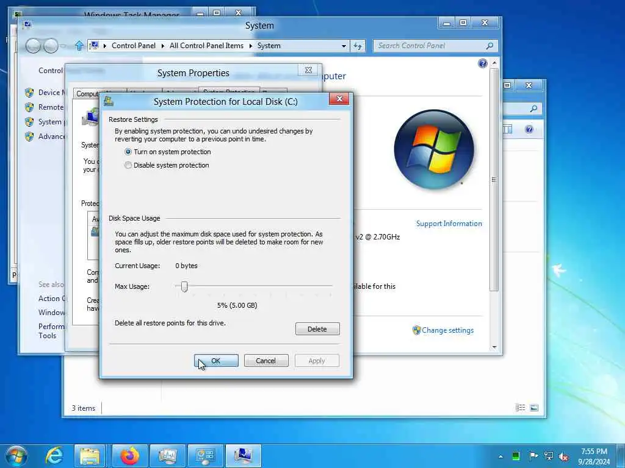
Task: Click System protection shield icon in sidebar
Action: [29, 122]
